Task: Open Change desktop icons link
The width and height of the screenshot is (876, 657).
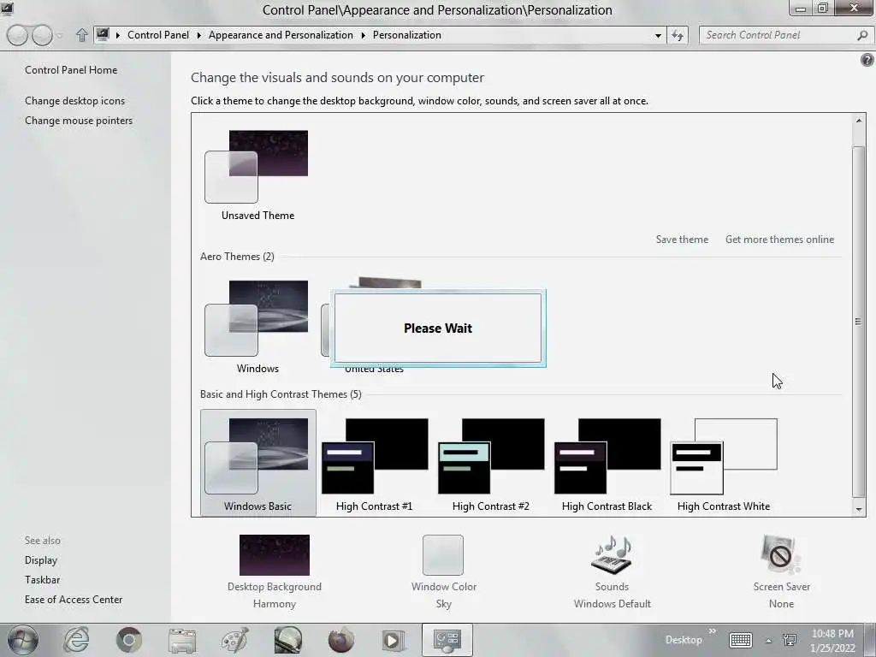Action: point(75,101)
